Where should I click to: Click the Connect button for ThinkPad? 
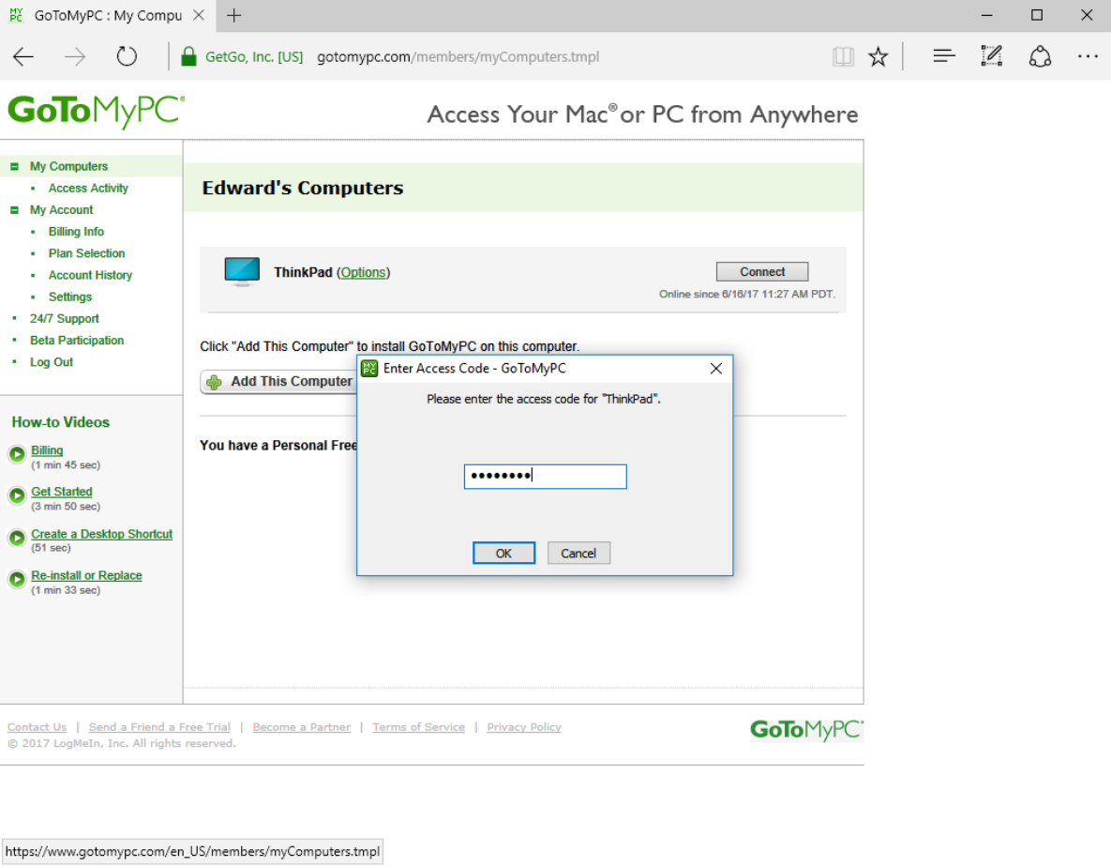click(762, 271)
